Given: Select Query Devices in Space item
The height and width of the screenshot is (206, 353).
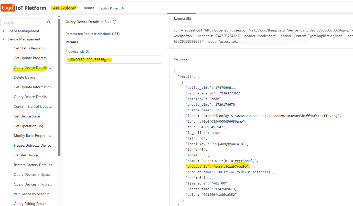Looking at the screenshot, I should 32,175.
